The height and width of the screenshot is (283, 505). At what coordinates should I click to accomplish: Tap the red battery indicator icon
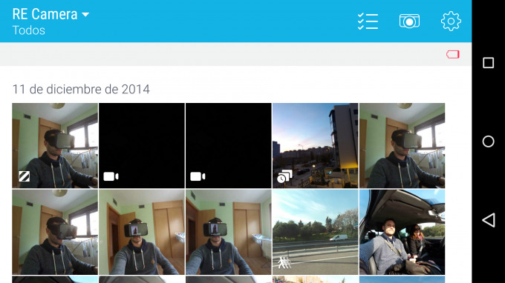click(x=453, y=54)
